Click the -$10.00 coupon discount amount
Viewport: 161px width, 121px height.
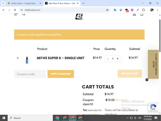point(110,100)
